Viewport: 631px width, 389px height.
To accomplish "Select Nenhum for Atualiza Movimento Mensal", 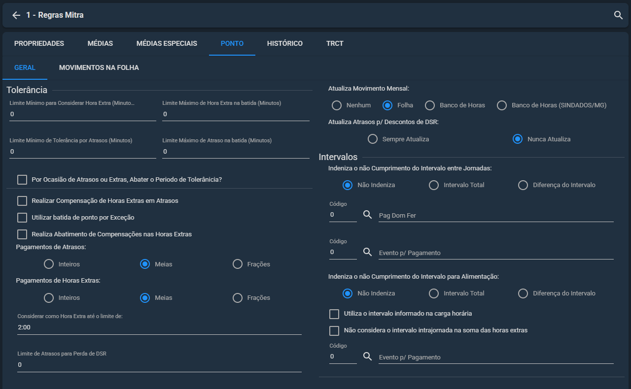I will point(337,105).
